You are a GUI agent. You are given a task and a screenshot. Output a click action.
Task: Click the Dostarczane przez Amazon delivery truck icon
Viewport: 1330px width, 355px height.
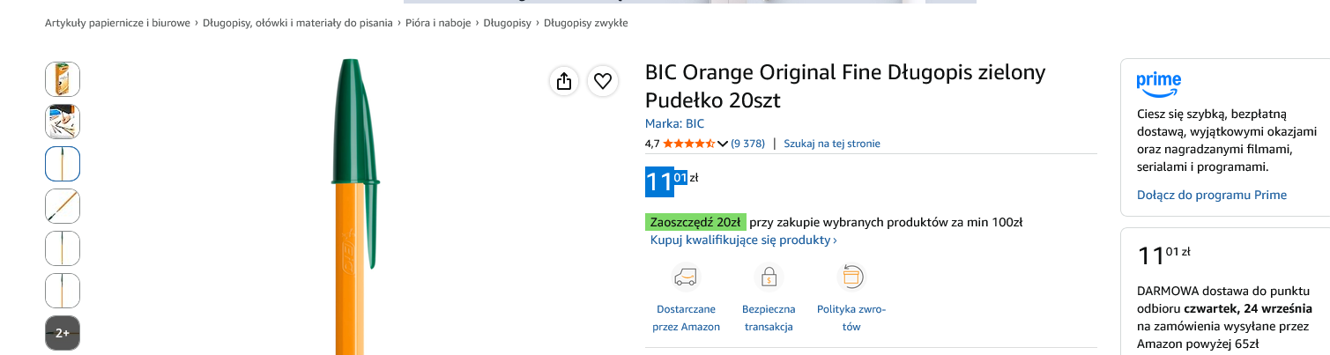click(686, 277)
